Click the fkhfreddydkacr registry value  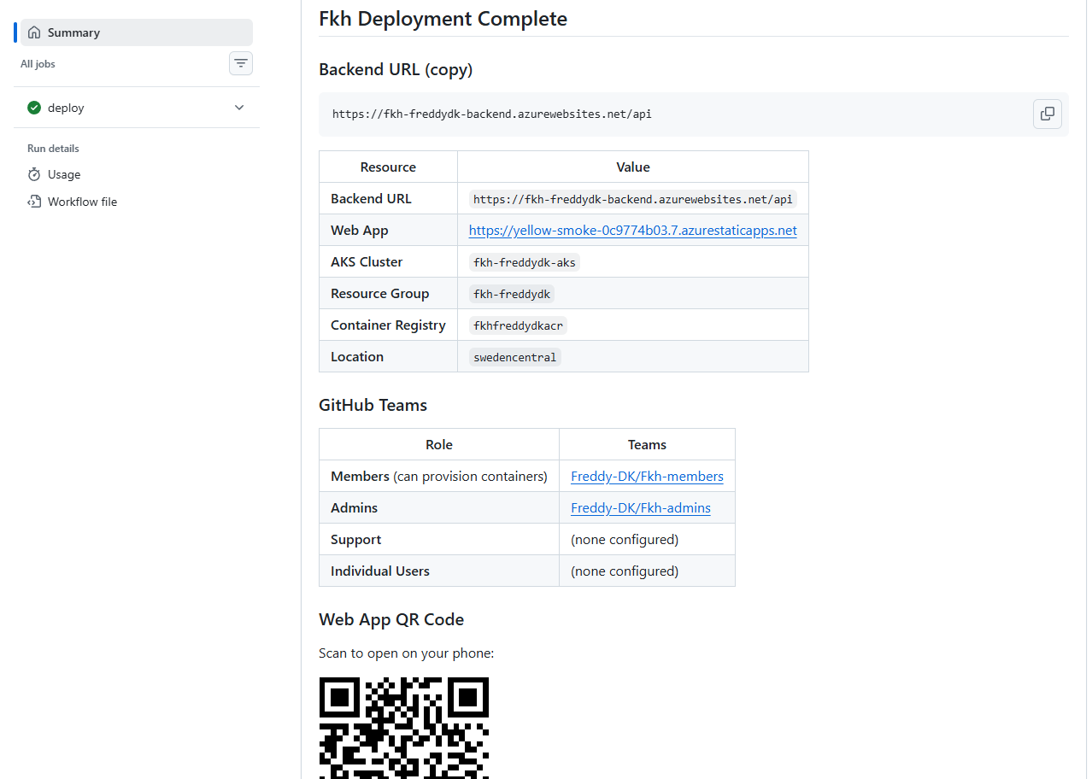pos(518,325)
